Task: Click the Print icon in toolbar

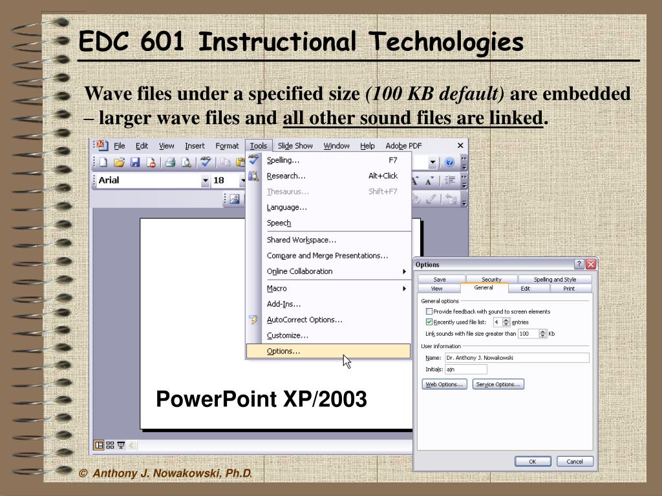Action: pos(170,162)
